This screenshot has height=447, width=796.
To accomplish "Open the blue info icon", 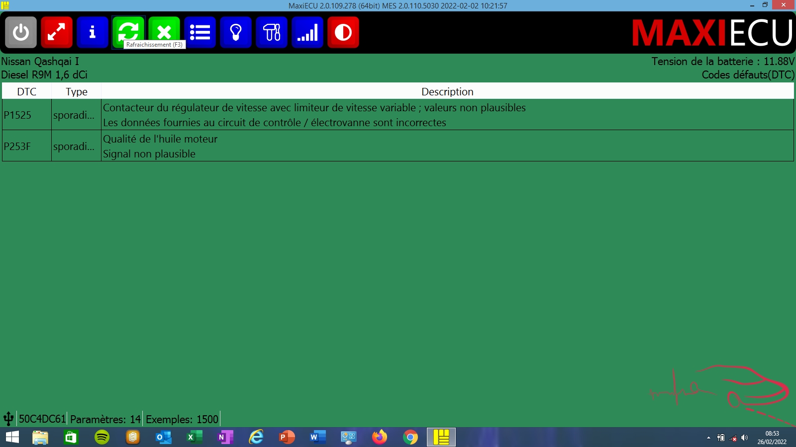I will point(93,32).
